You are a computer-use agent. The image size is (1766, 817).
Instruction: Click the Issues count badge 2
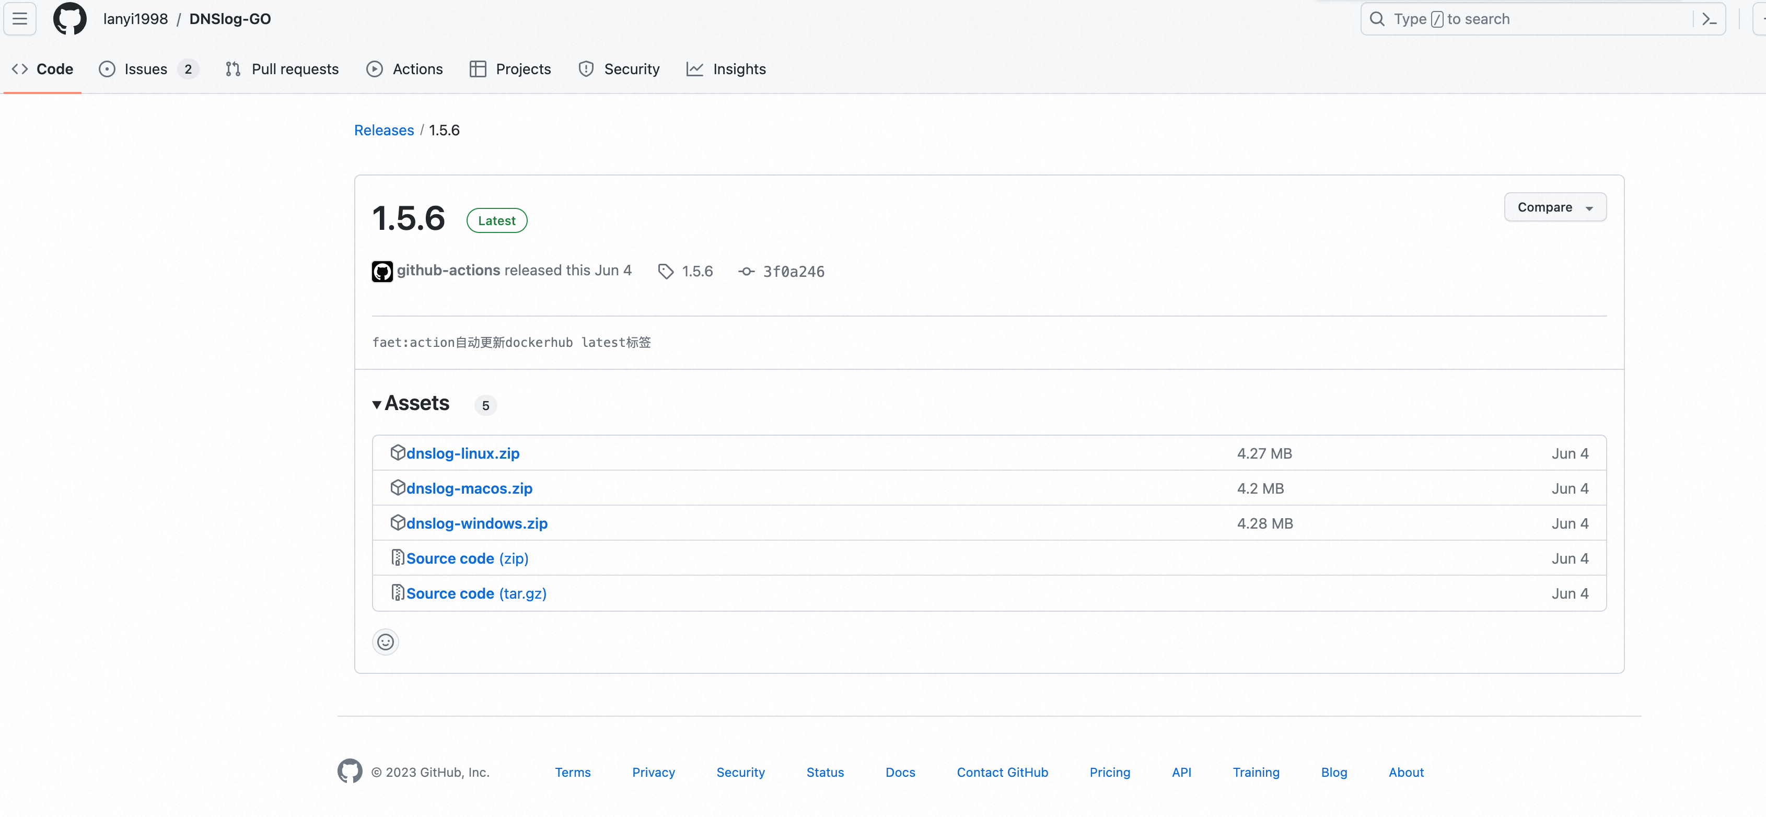tap(188, 68)
